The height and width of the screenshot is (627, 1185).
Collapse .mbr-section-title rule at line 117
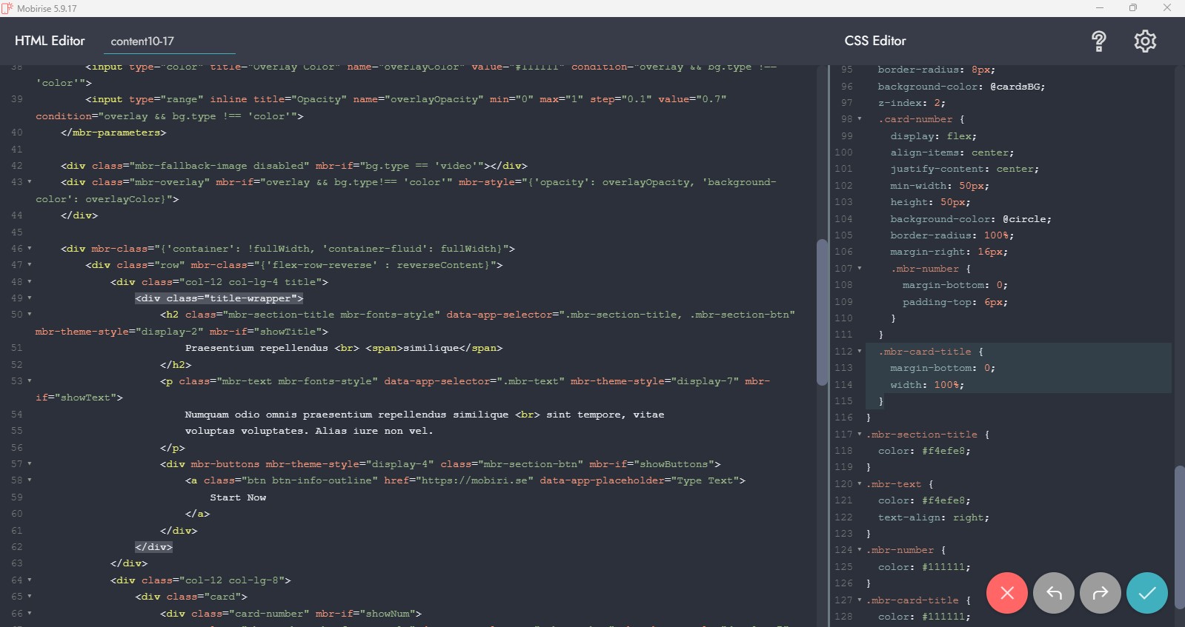click(x=860, y=435)
